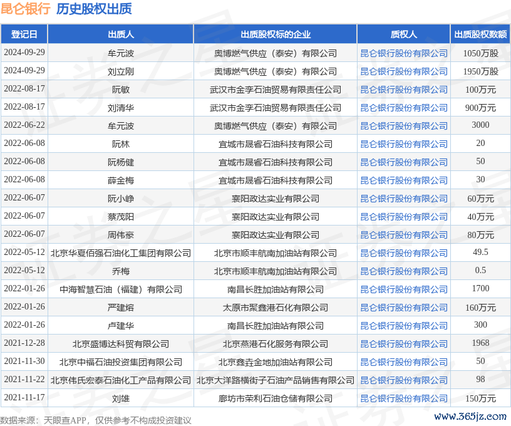Screen dimensions: 511x426
Task: Click amount 1700
Action: click(480, 288)
